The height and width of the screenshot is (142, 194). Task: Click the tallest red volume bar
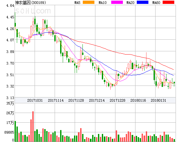[x=33, y=126]
